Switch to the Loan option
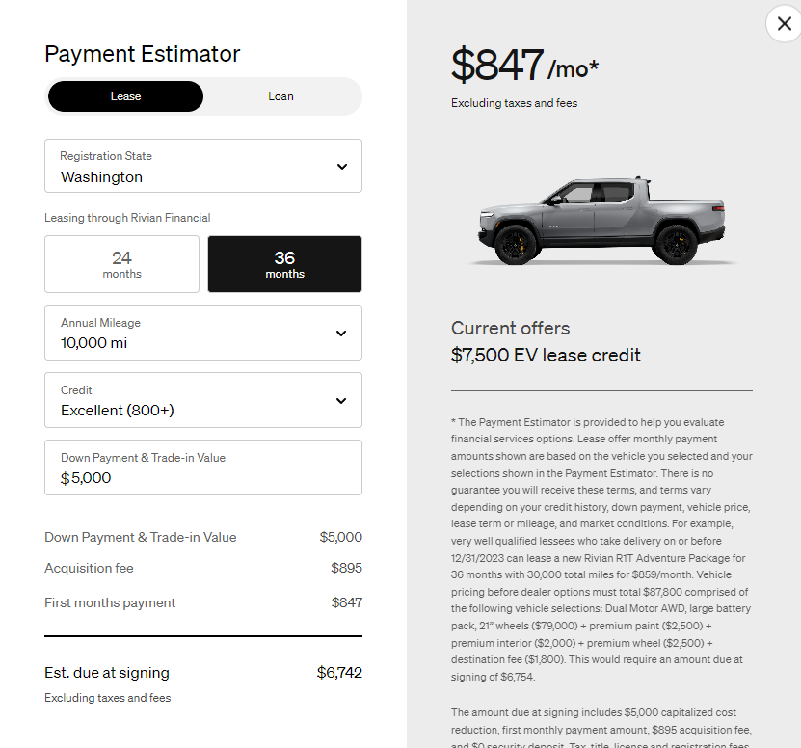Screen dimensions: 801x748 (x=280, y=96)
